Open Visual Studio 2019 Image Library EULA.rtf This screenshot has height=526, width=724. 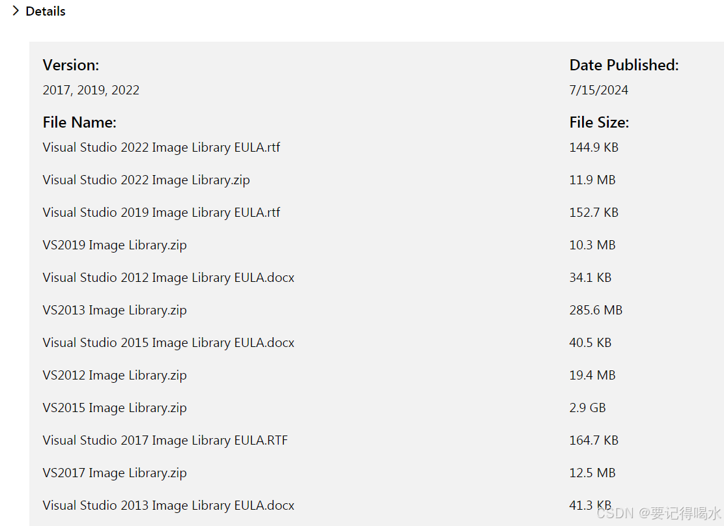(161, 212)
